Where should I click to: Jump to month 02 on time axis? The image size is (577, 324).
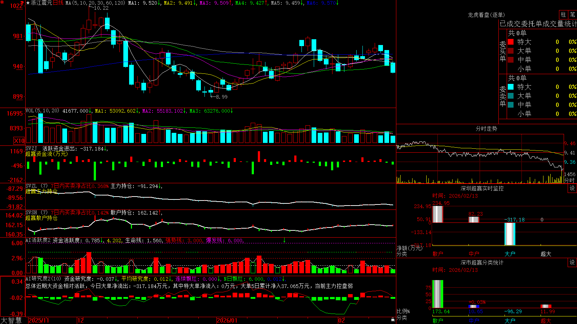click(342, 320)
